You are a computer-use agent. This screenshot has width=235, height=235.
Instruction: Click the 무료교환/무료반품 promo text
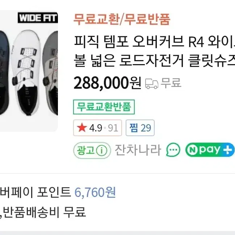122,19
